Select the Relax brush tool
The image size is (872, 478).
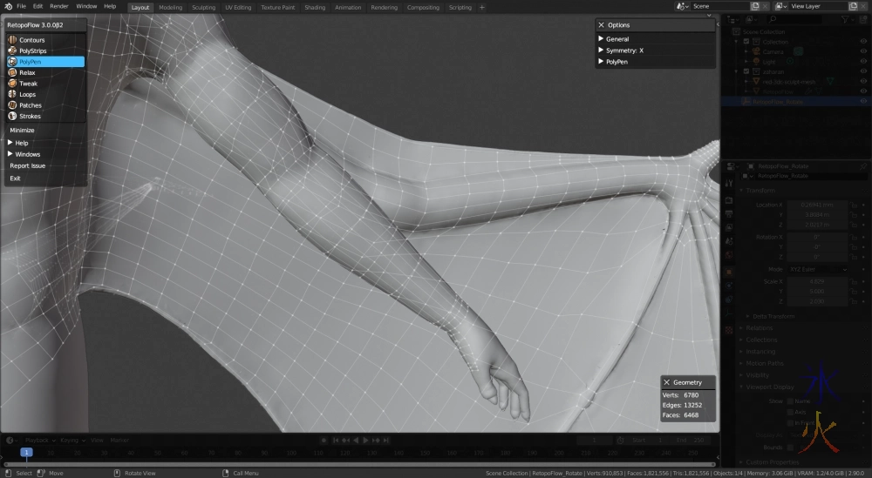tap(27, 72)
